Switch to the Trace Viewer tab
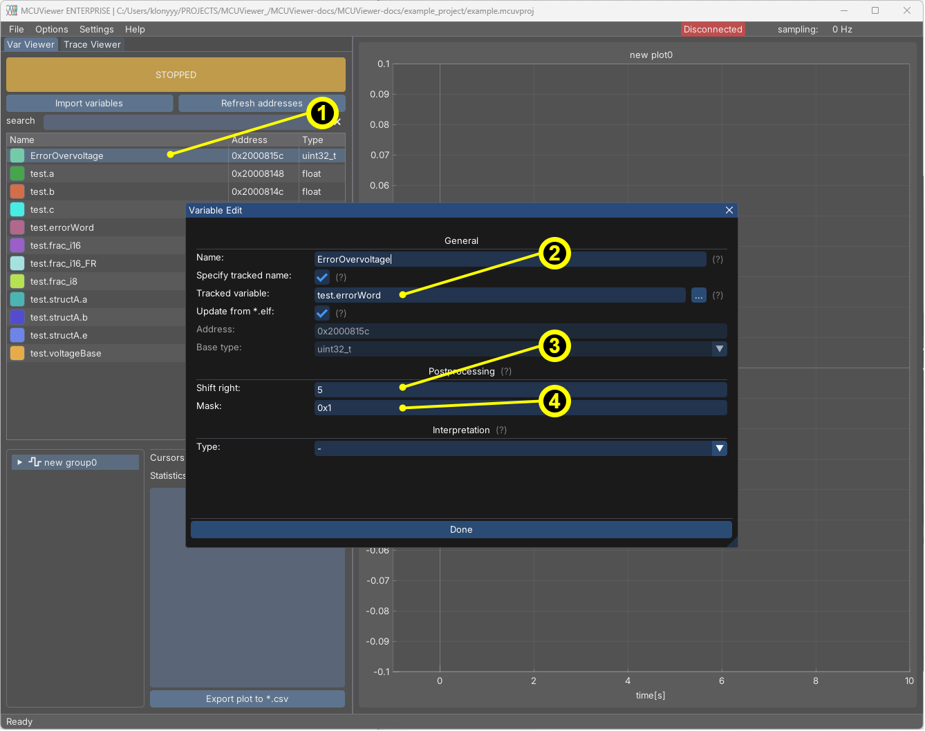This screenshot has height=731, width=925. pyautogui.click(x=92, y=45)
